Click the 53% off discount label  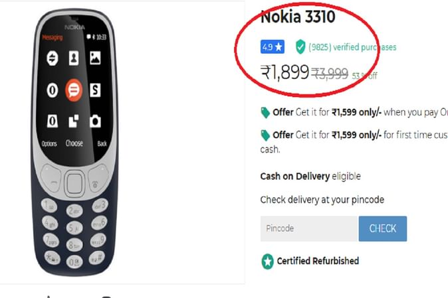tap(365, 76)
